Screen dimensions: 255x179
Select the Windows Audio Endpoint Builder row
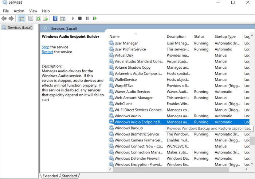[x=179, y=122]
